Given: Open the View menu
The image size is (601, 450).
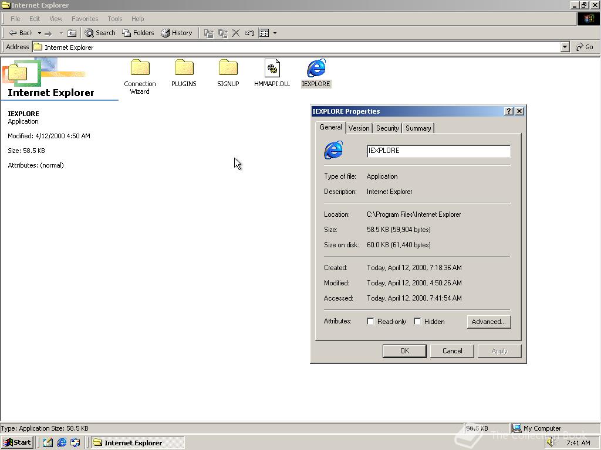Looking at the screenshot, I should [x=56, y=19].
